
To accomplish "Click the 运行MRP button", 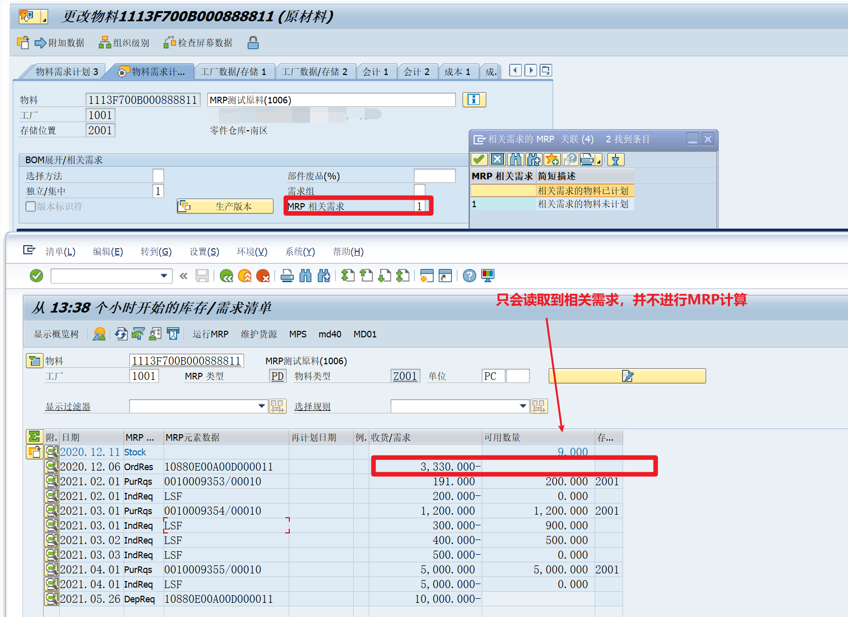I will (x=211, y=334).
